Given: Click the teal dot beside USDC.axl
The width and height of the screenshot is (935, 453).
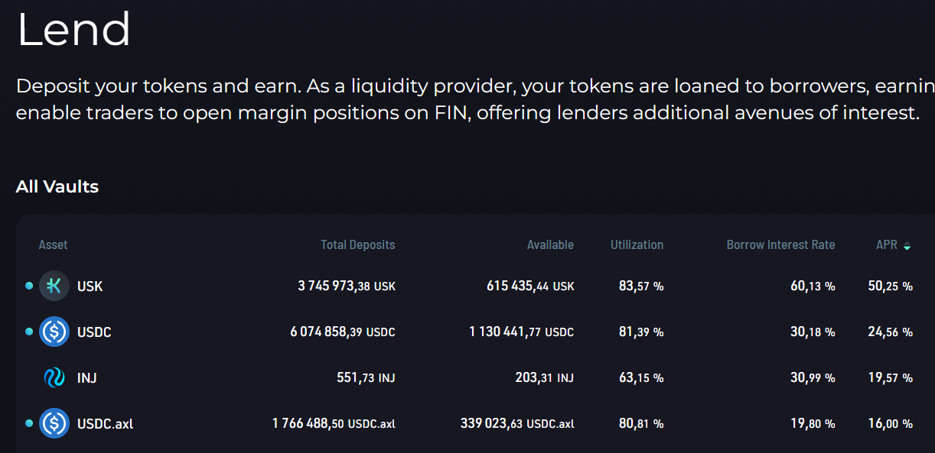Looking at the screenshot, I should click(29, 422).
